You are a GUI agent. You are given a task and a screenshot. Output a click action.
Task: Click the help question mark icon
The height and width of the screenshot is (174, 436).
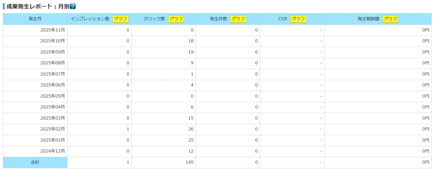coord(73,6)
